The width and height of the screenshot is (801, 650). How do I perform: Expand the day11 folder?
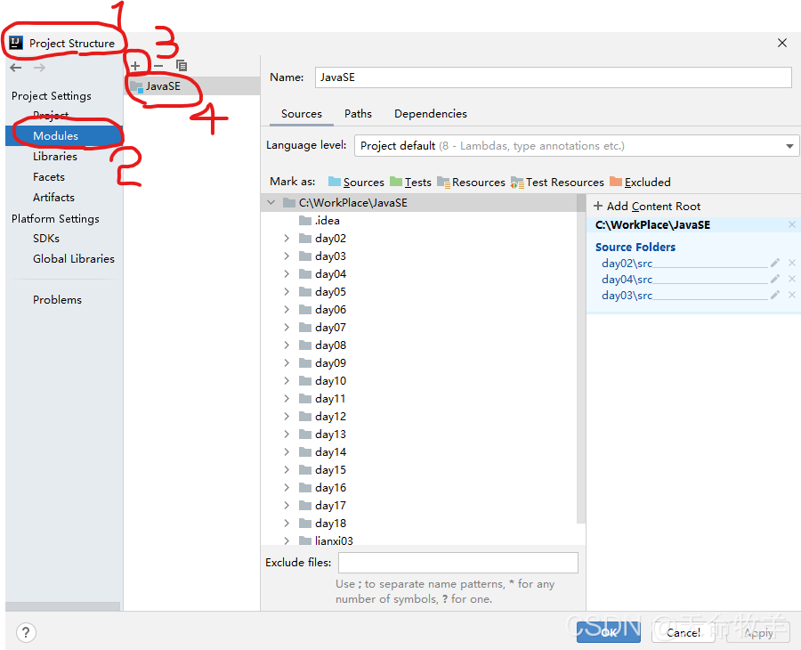click(287, 399)
